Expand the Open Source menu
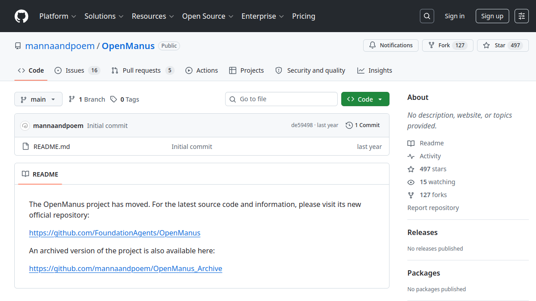The image size is (536, 301). 208,16
